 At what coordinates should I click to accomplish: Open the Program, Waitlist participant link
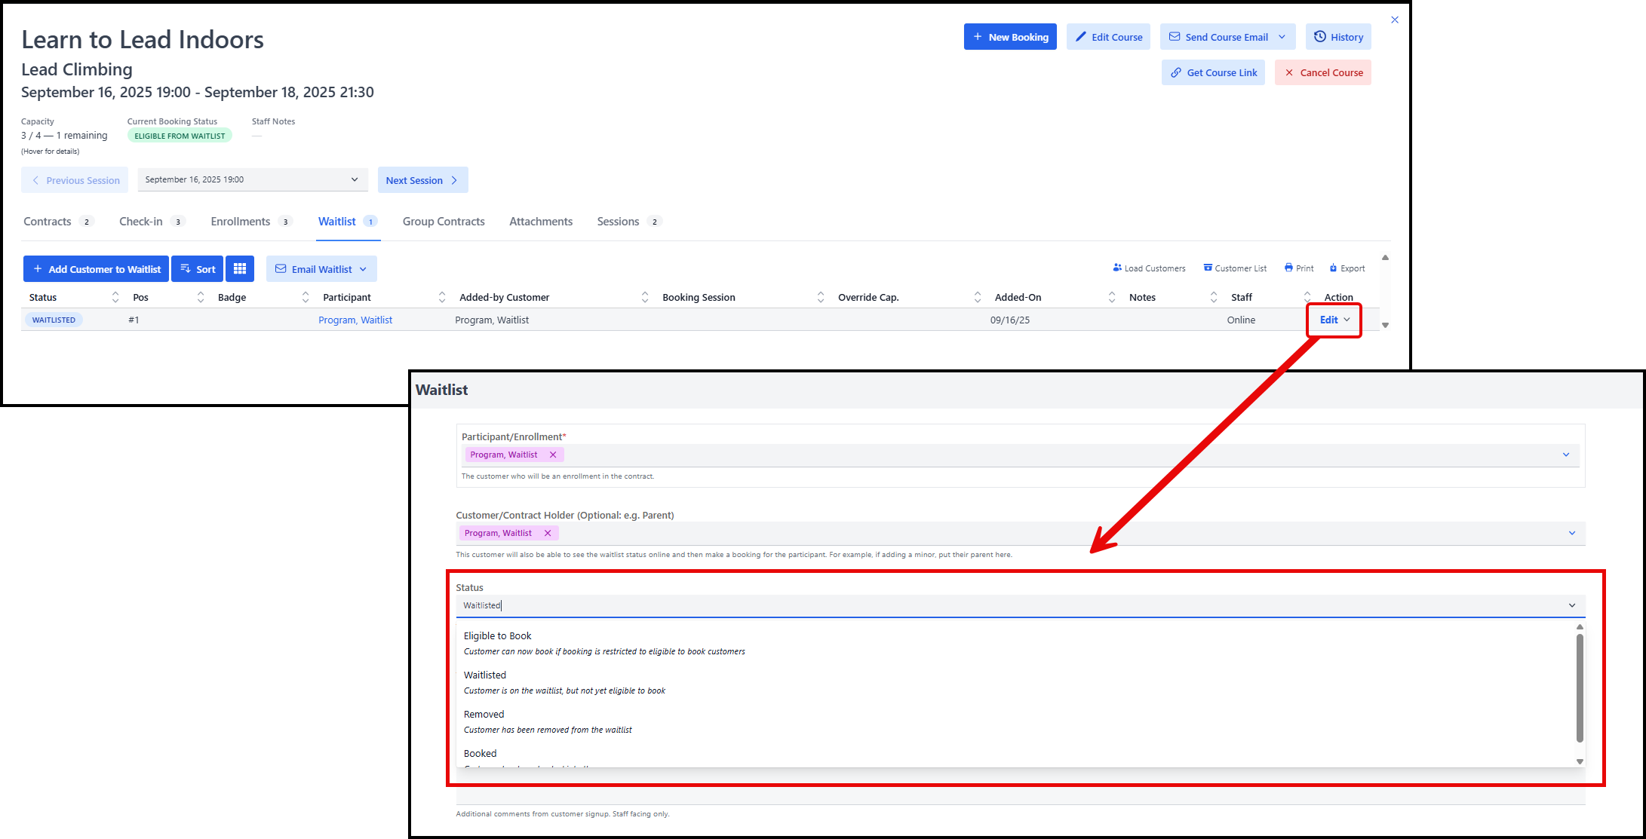pyautogui.click(x=355, y=320)
